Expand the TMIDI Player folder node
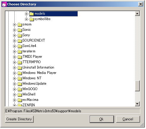The image size is (146, 129). [x=14, y=57]
